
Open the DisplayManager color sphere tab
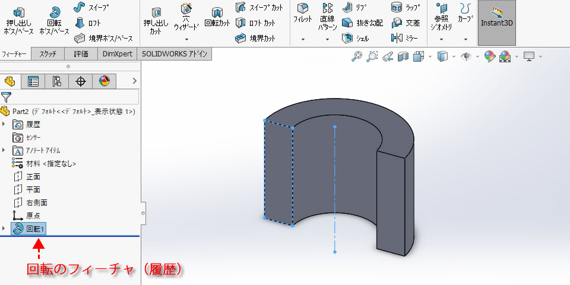pyautogui.click(x=104, y=81)
